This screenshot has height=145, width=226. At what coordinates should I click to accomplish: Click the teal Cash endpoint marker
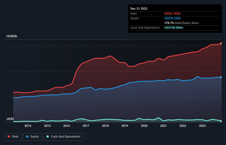221,121
